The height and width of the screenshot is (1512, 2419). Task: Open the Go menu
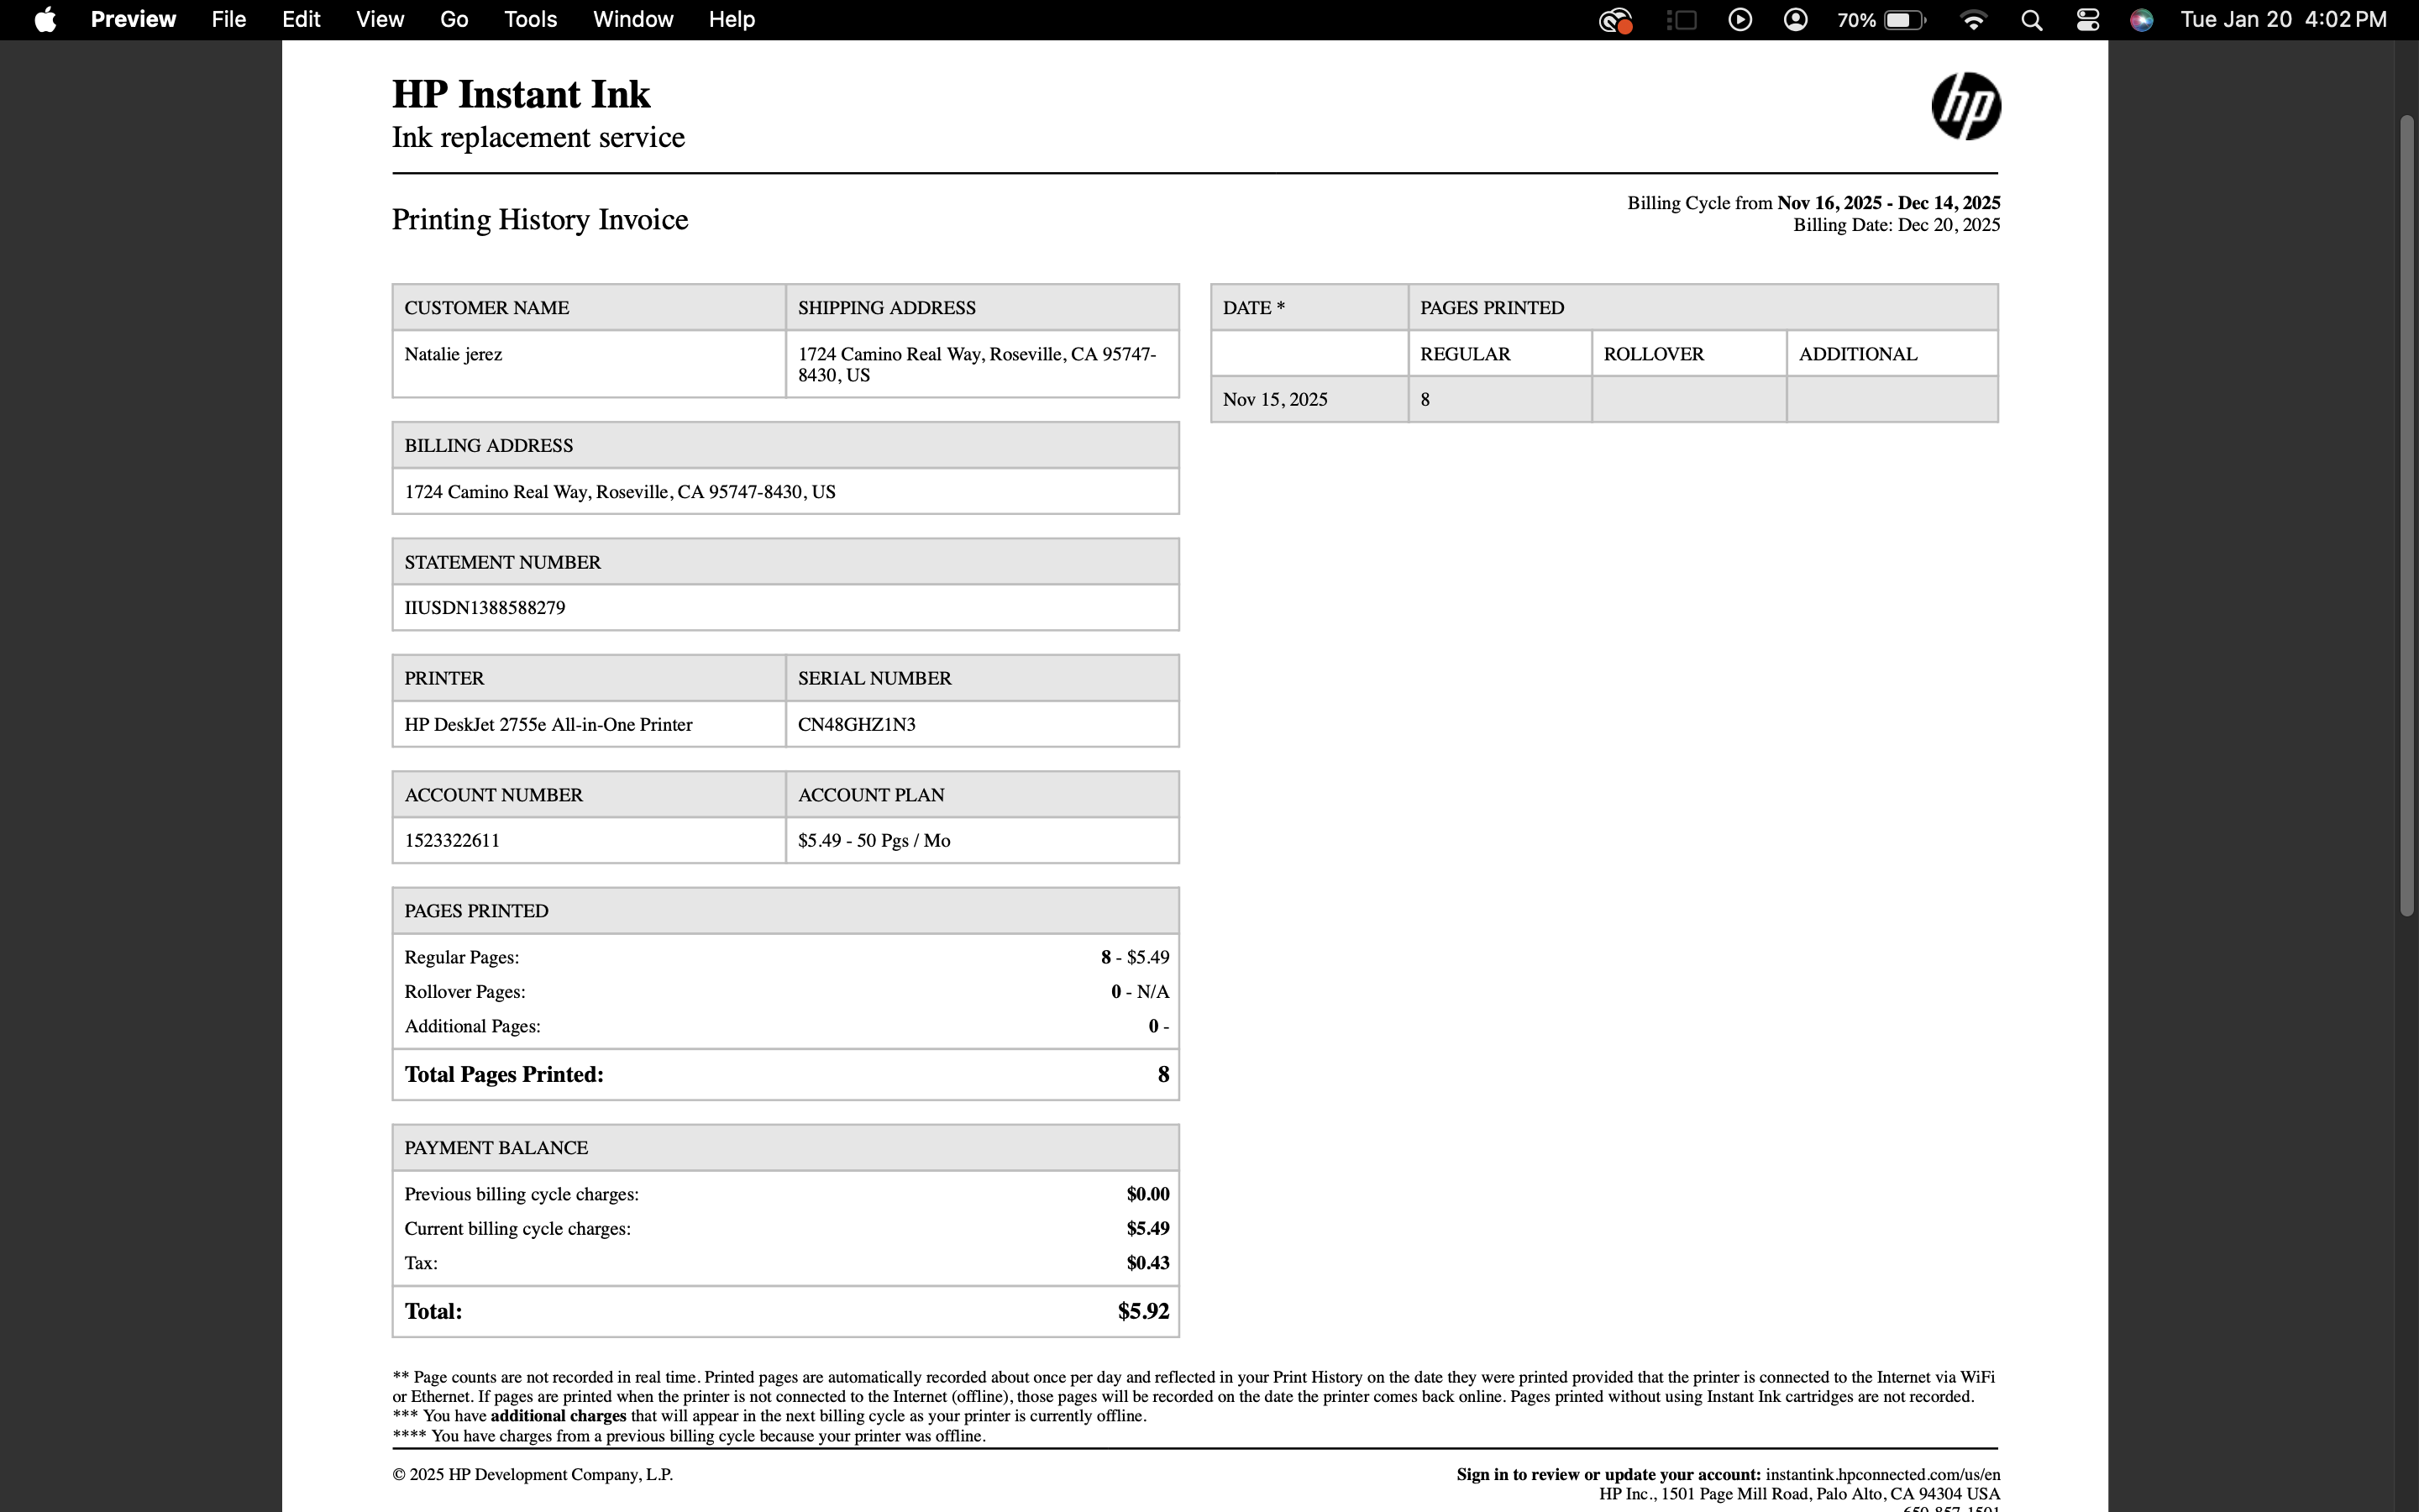454,20
